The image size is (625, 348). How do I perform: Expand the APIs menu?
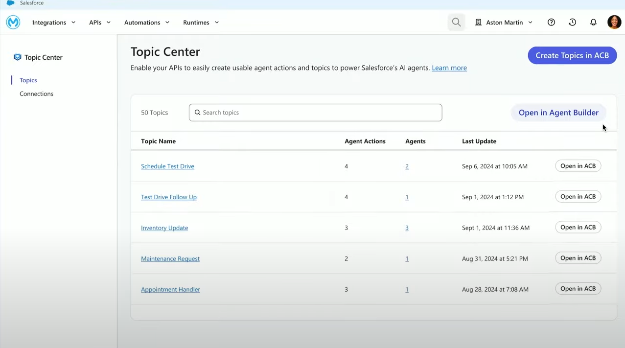[100, 23]
